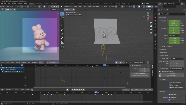Open the Render menu
186x105 pixels.
point(14,4)
